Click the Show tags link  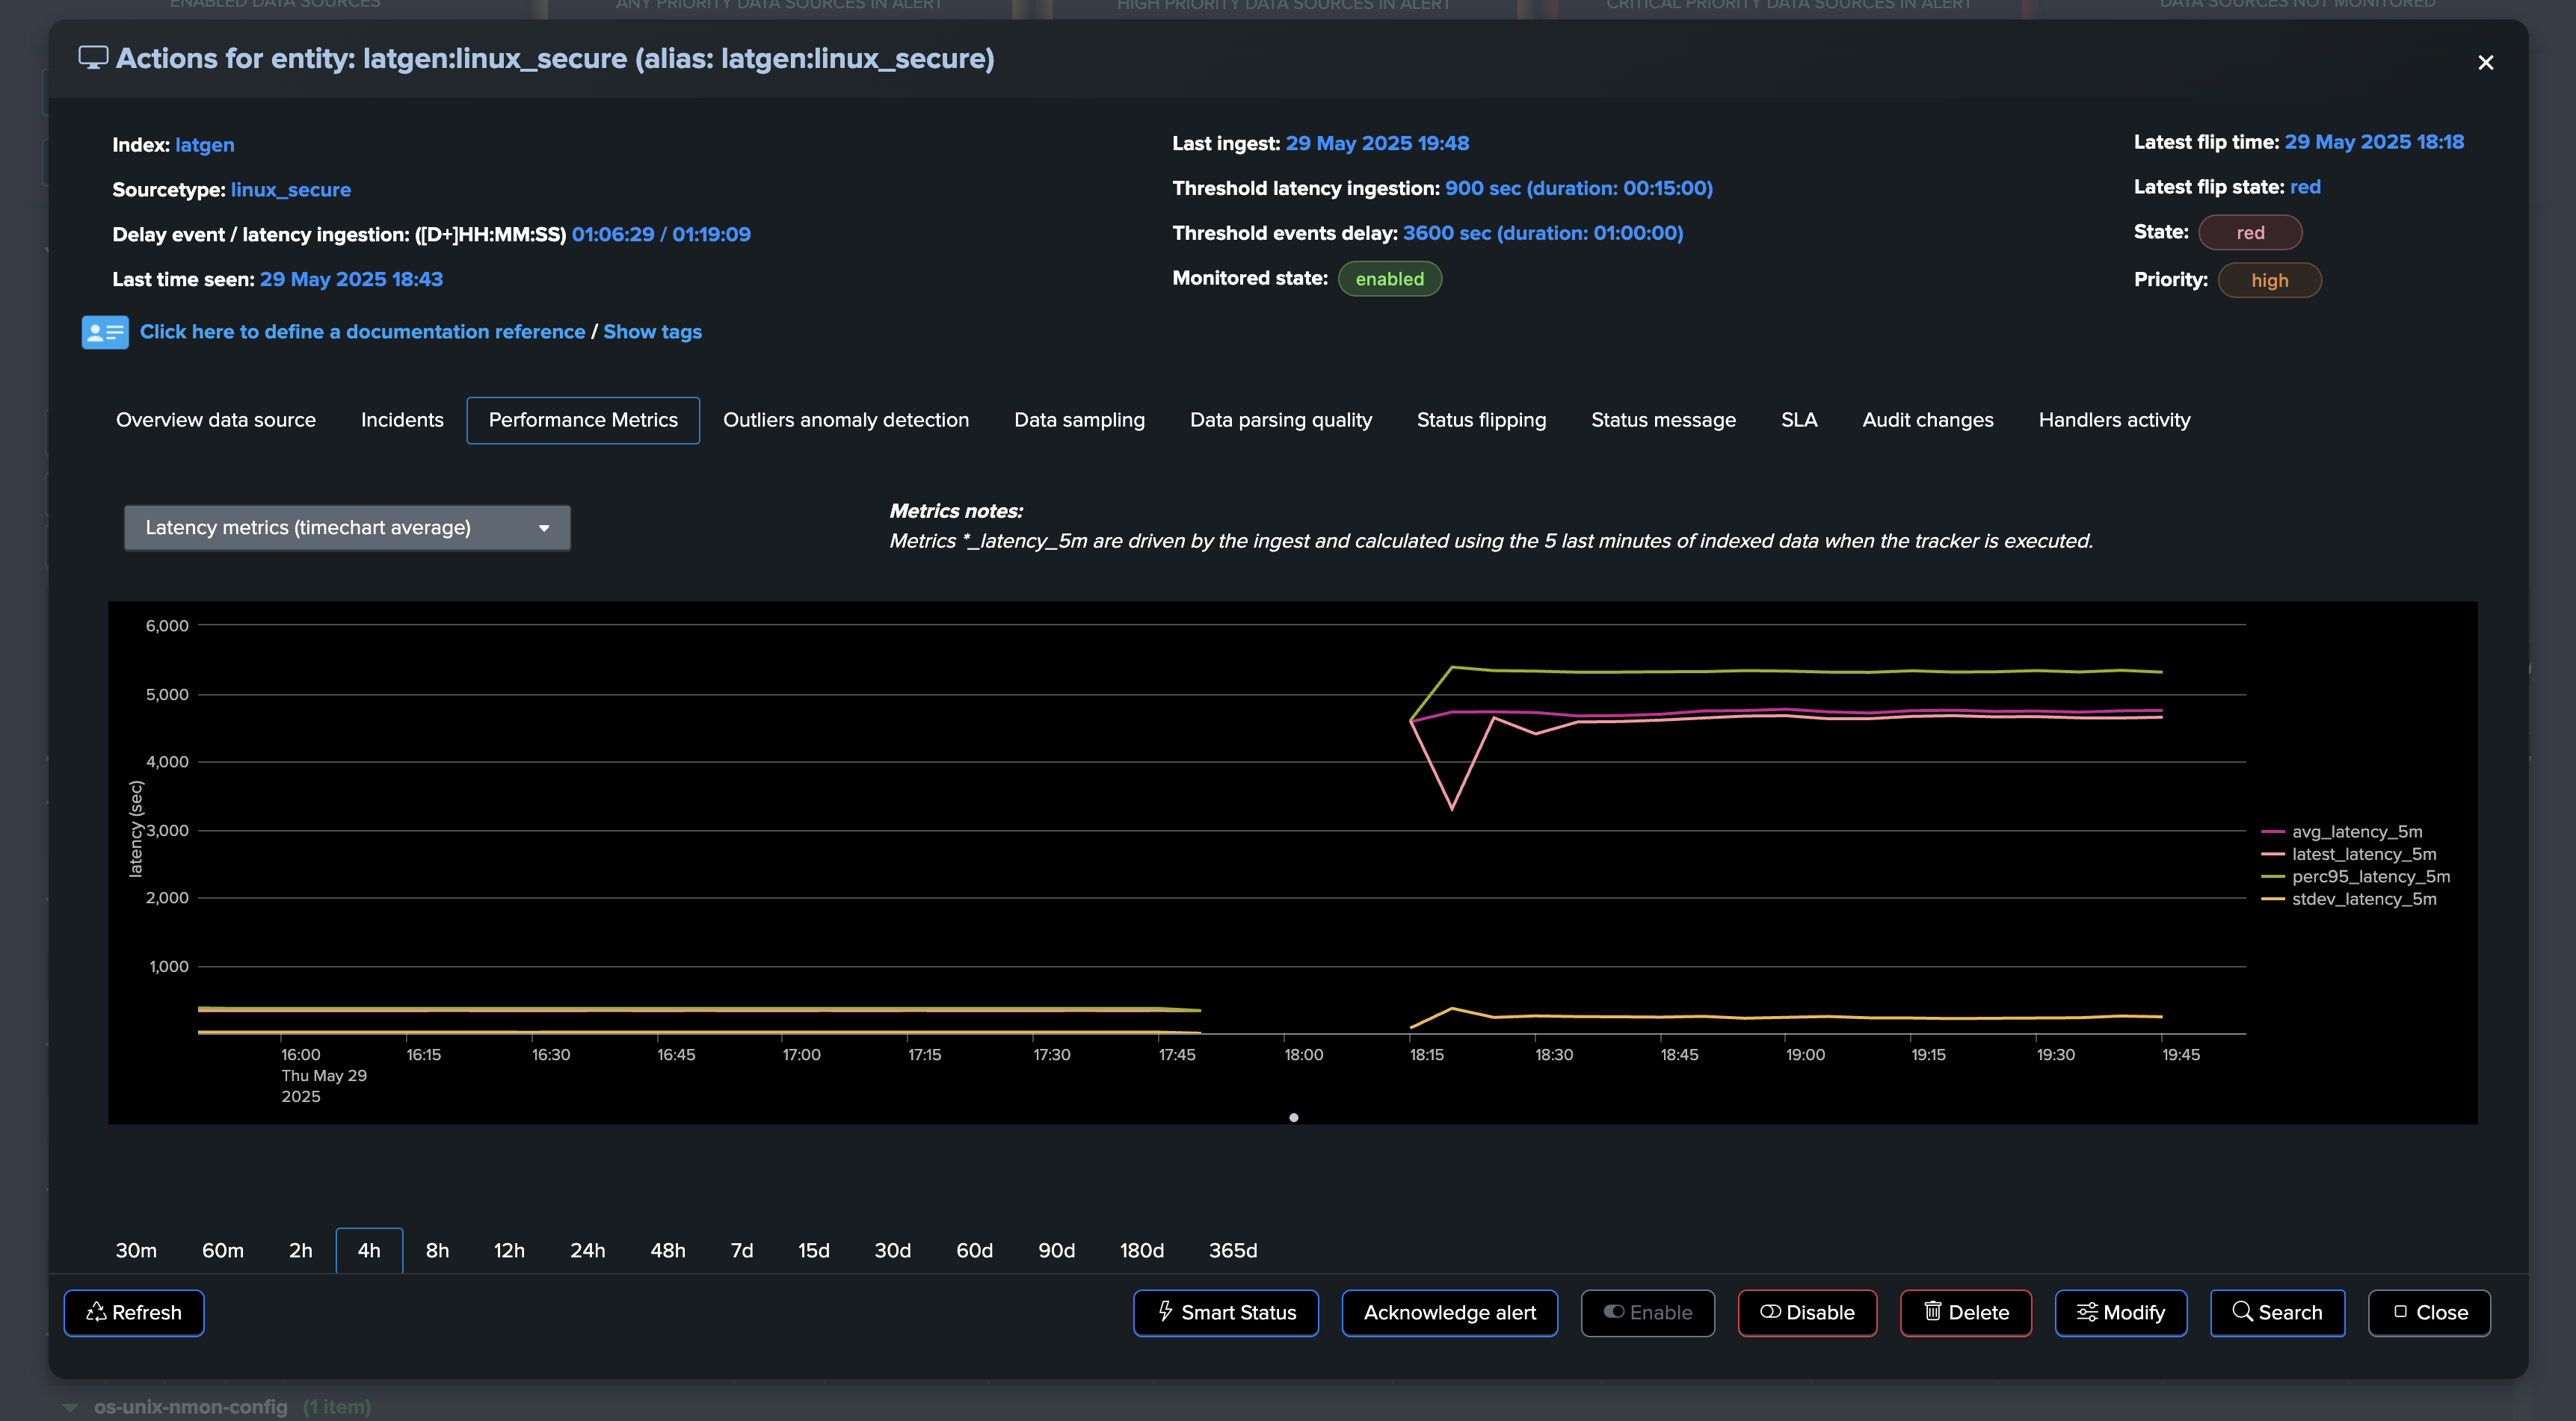(x=652, y=332)
